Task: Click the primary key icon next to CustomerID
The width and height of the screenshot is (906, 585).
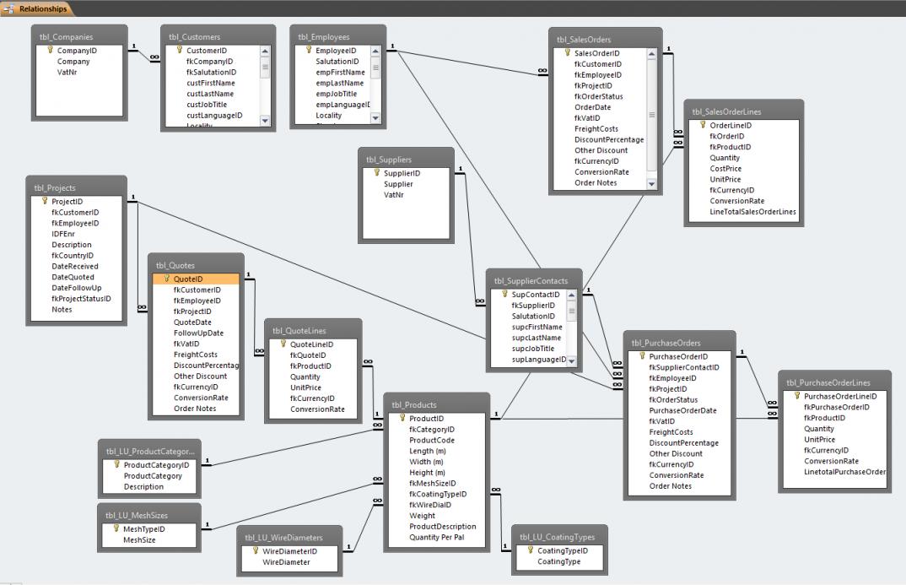Action: [180, 51]
